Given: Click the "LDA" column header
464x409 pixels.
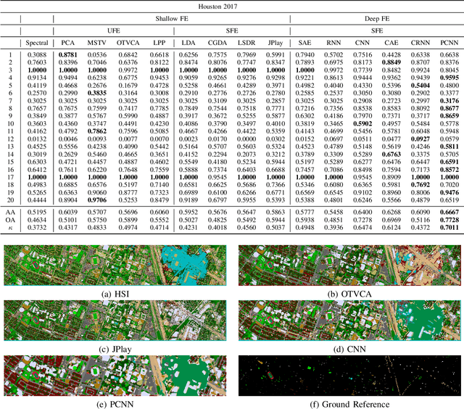Looking at the screenshot, I should coord(188,43).
